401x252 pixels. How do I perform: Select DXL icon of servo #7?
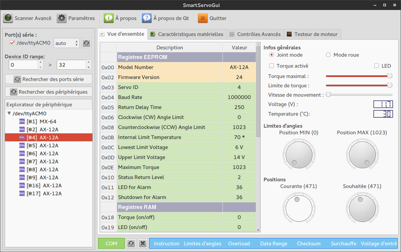coord(22,161)
